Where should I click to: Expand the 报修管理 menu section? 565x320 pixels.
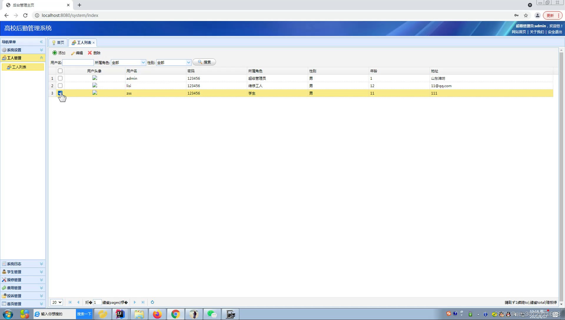pos(23,280)
